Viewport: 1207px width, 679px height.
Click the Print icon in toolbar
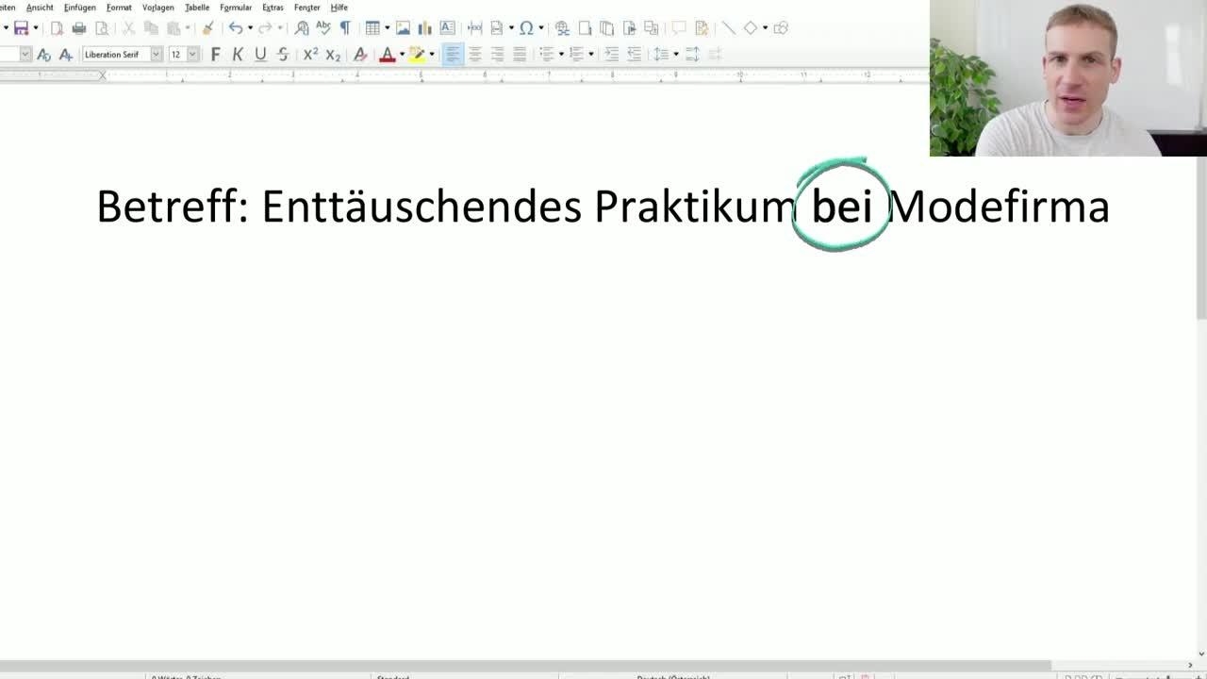[79, 28]
